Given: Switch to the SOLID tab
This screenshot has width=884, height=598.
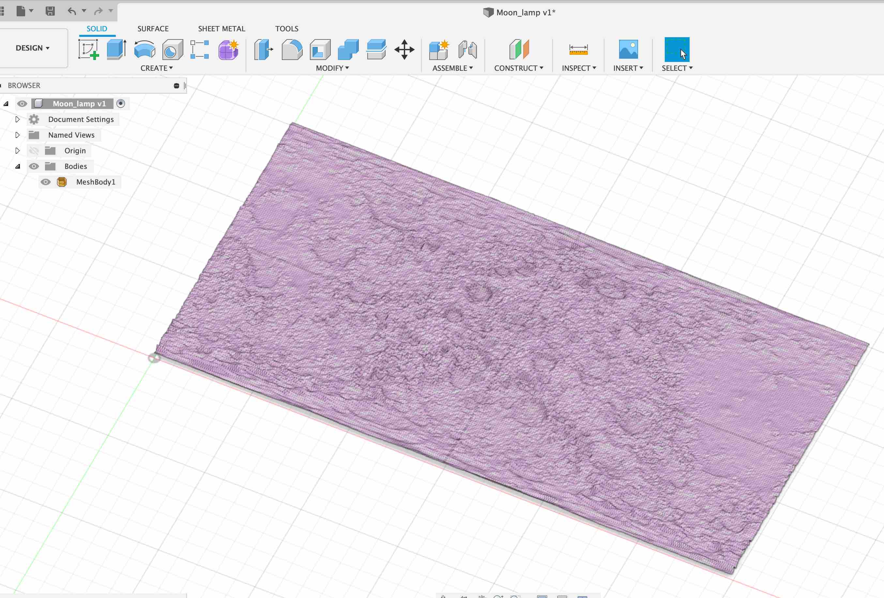Looking at the screenshot, I should (x=97, y=28).
